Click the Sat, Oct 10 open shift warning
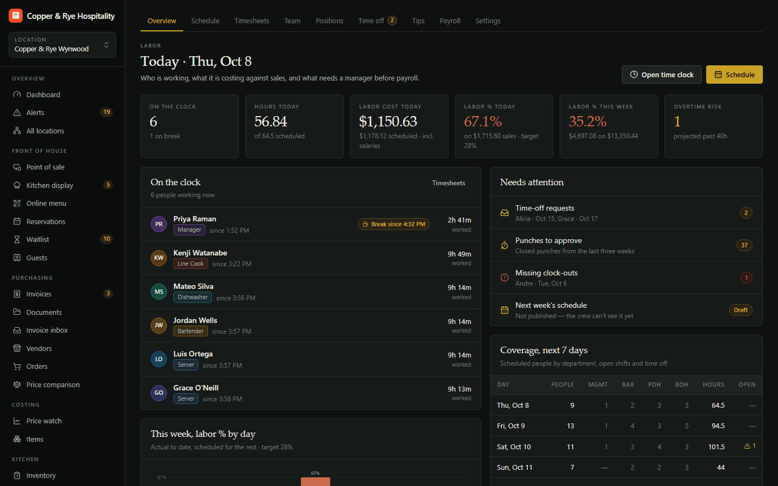778x486 pixels. [x=750, y=446]
